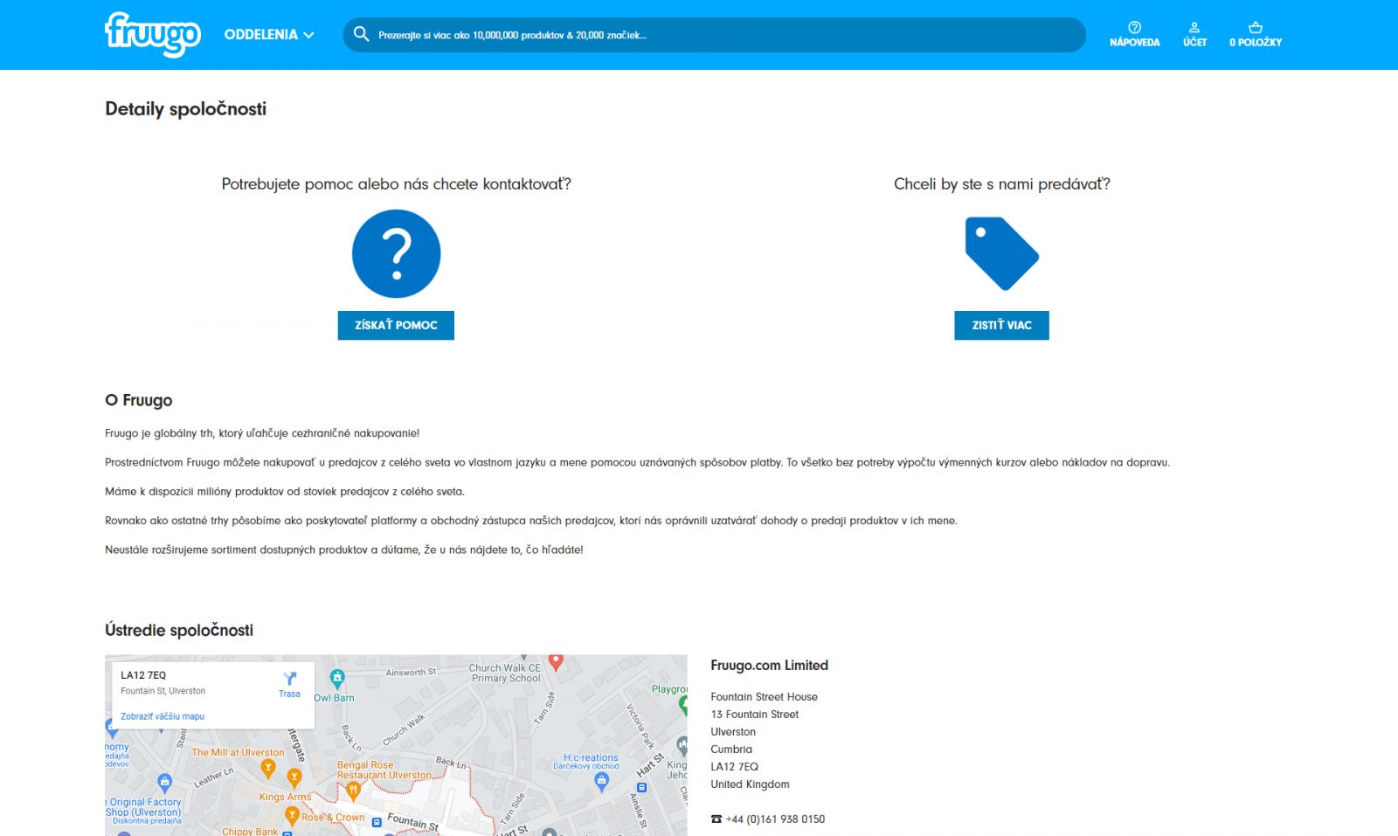The height and width of the screenshot is (836, 1398).
Task: Open Zobraziť väčšiu mapu link
Action: point(163,716)
